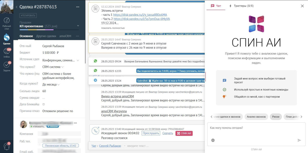Click Прослушать to play the call
The height and width of the screenshot is (153, 308).
(x=151, y=133)
